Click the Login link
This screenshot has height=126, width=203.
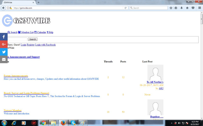coord(23,45)
